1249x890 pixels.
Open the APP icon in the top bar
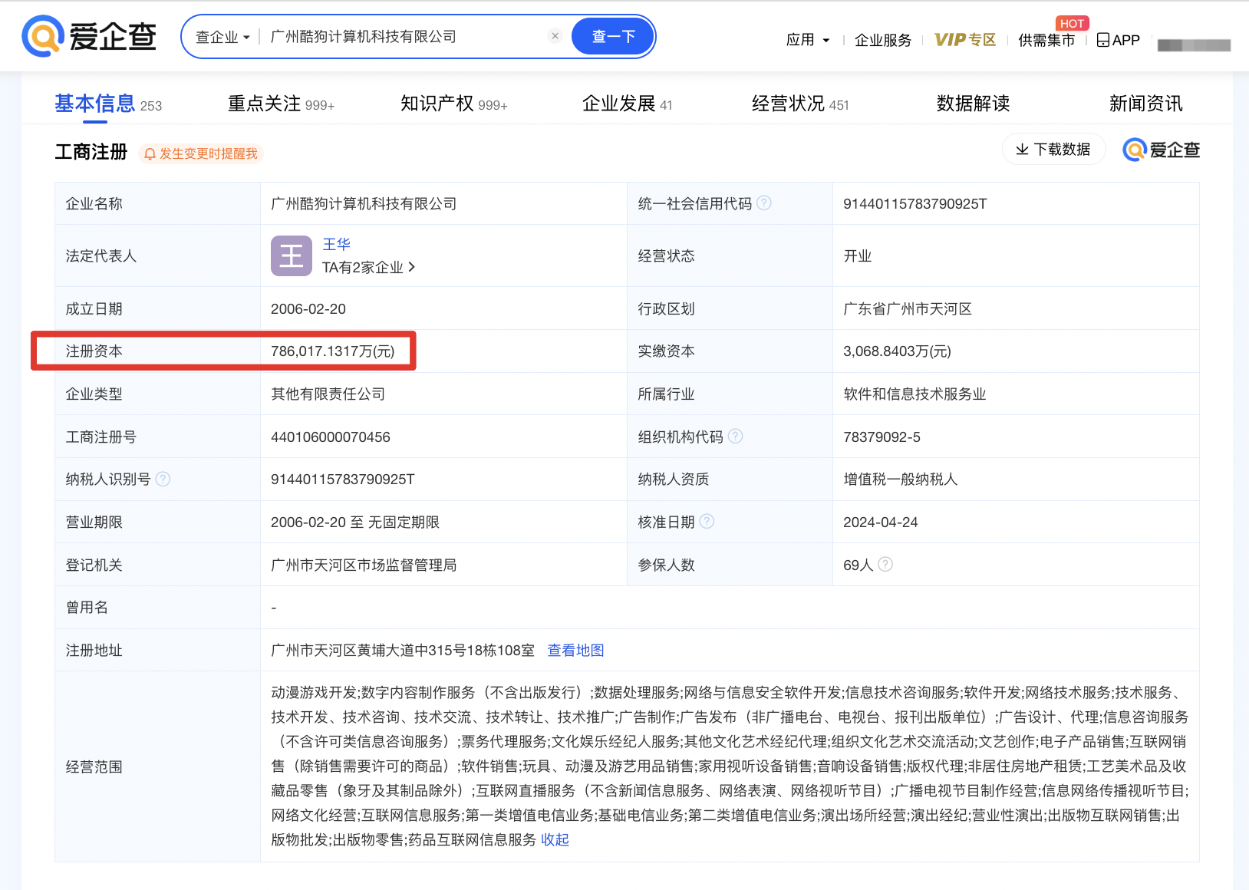coord(1102,39)
